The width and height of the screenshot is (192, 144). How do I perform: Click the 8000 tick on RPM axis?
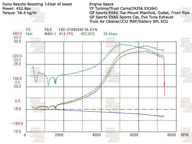pyautogui.click(x=172, y=135)
